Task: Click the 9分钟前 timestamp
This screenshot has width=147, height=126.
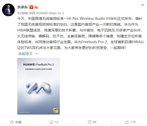Action: click(23, 13)
